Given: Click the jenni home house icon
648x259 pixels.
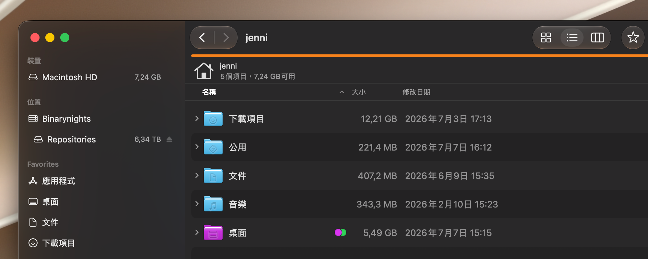Looking at the screenshot, I should pyautogui.click(x=204, y=71).
